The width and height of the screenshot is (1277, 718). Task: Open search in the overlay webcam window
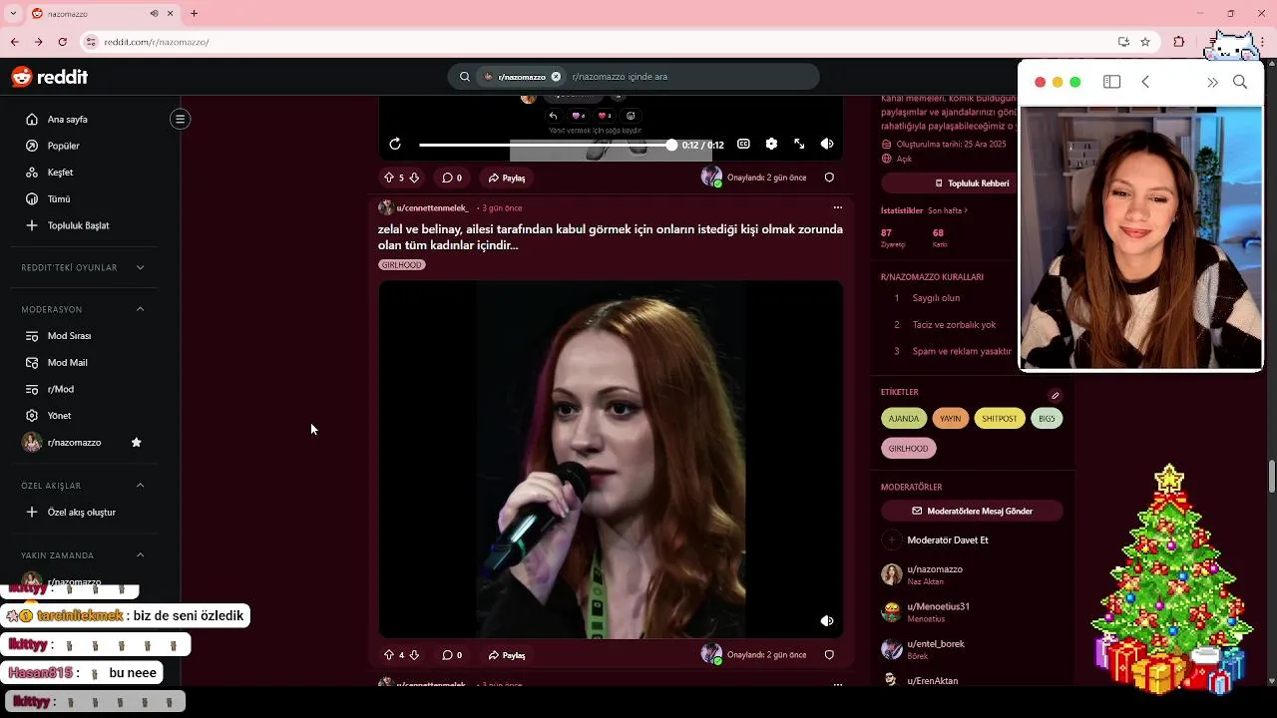(x=1240, y=82)
